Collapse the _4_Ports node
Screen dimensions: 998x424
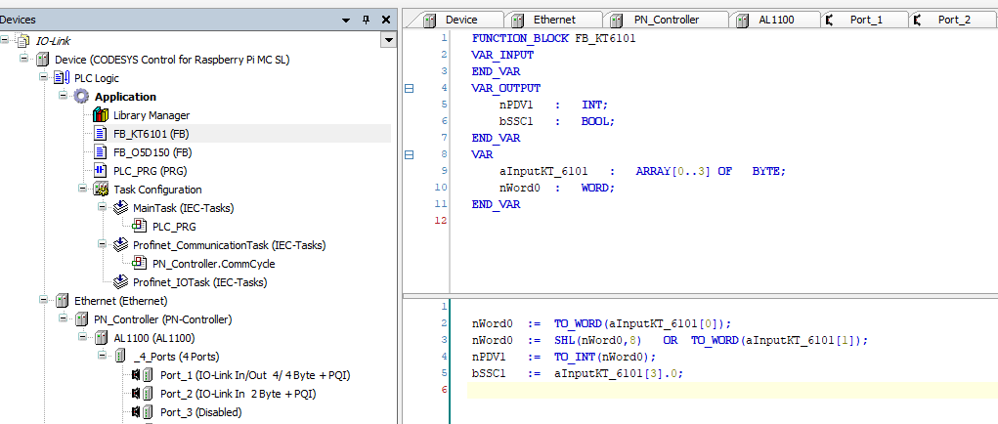[102, 355]
